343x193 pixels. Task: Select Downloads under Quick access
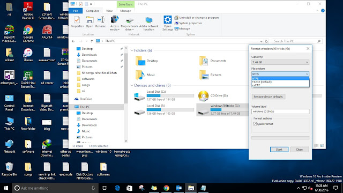coord(87,55)
